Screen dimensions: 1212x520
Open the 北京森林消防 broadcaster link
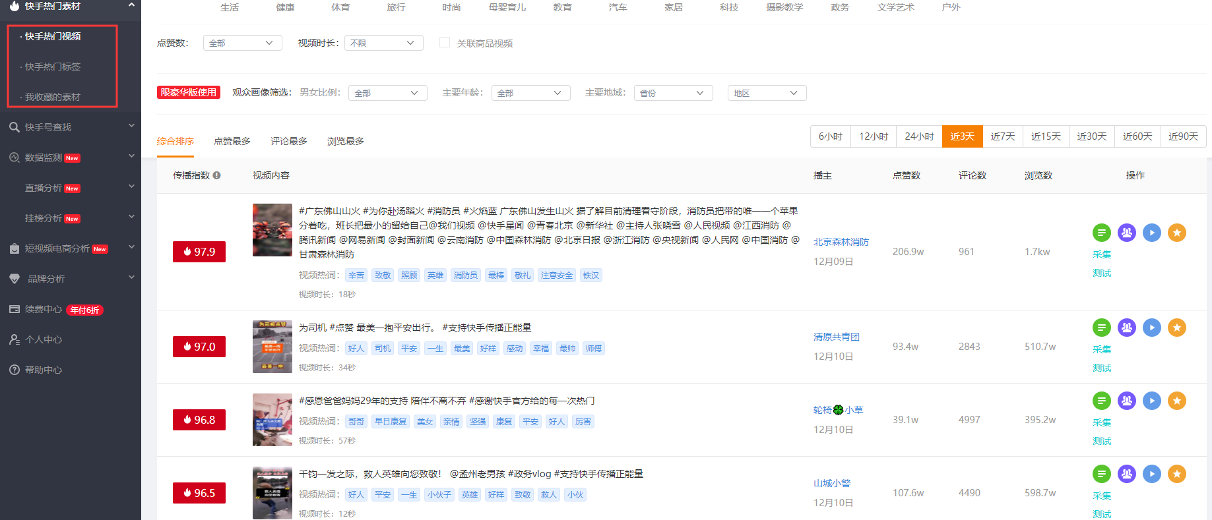click(841, 242)
